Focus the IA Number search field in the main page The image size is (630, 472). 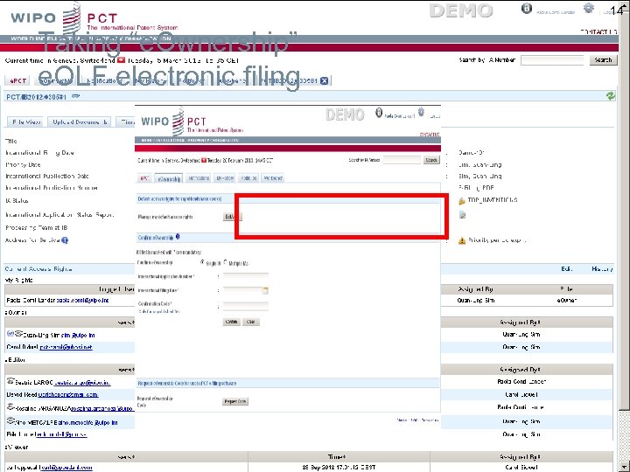pyautogui.click(x=552, y=60)
